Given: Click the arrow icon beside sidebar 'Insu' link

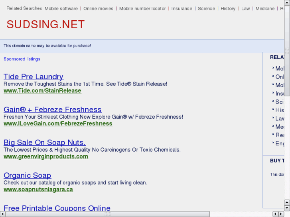Looking at the screenshot, I should 272,92.
